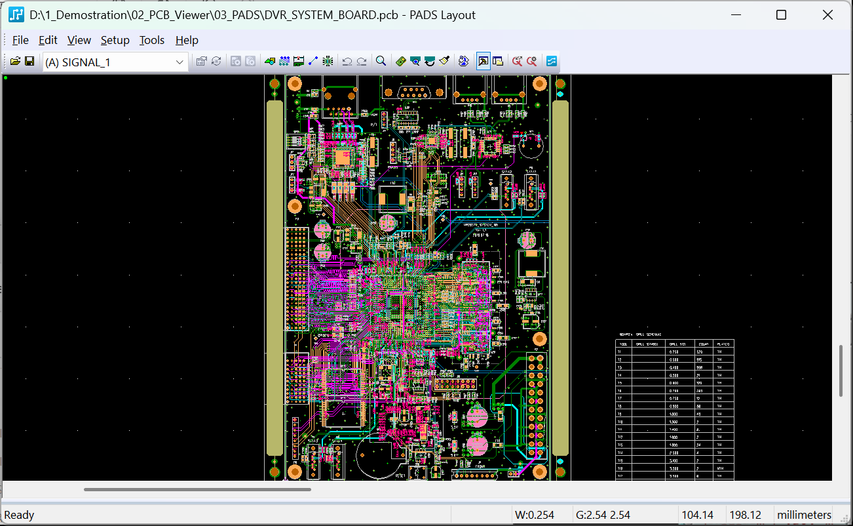853x526 pixels.
Task: Click the green starburst toolbar icon
Action: [x=328, y=62]
